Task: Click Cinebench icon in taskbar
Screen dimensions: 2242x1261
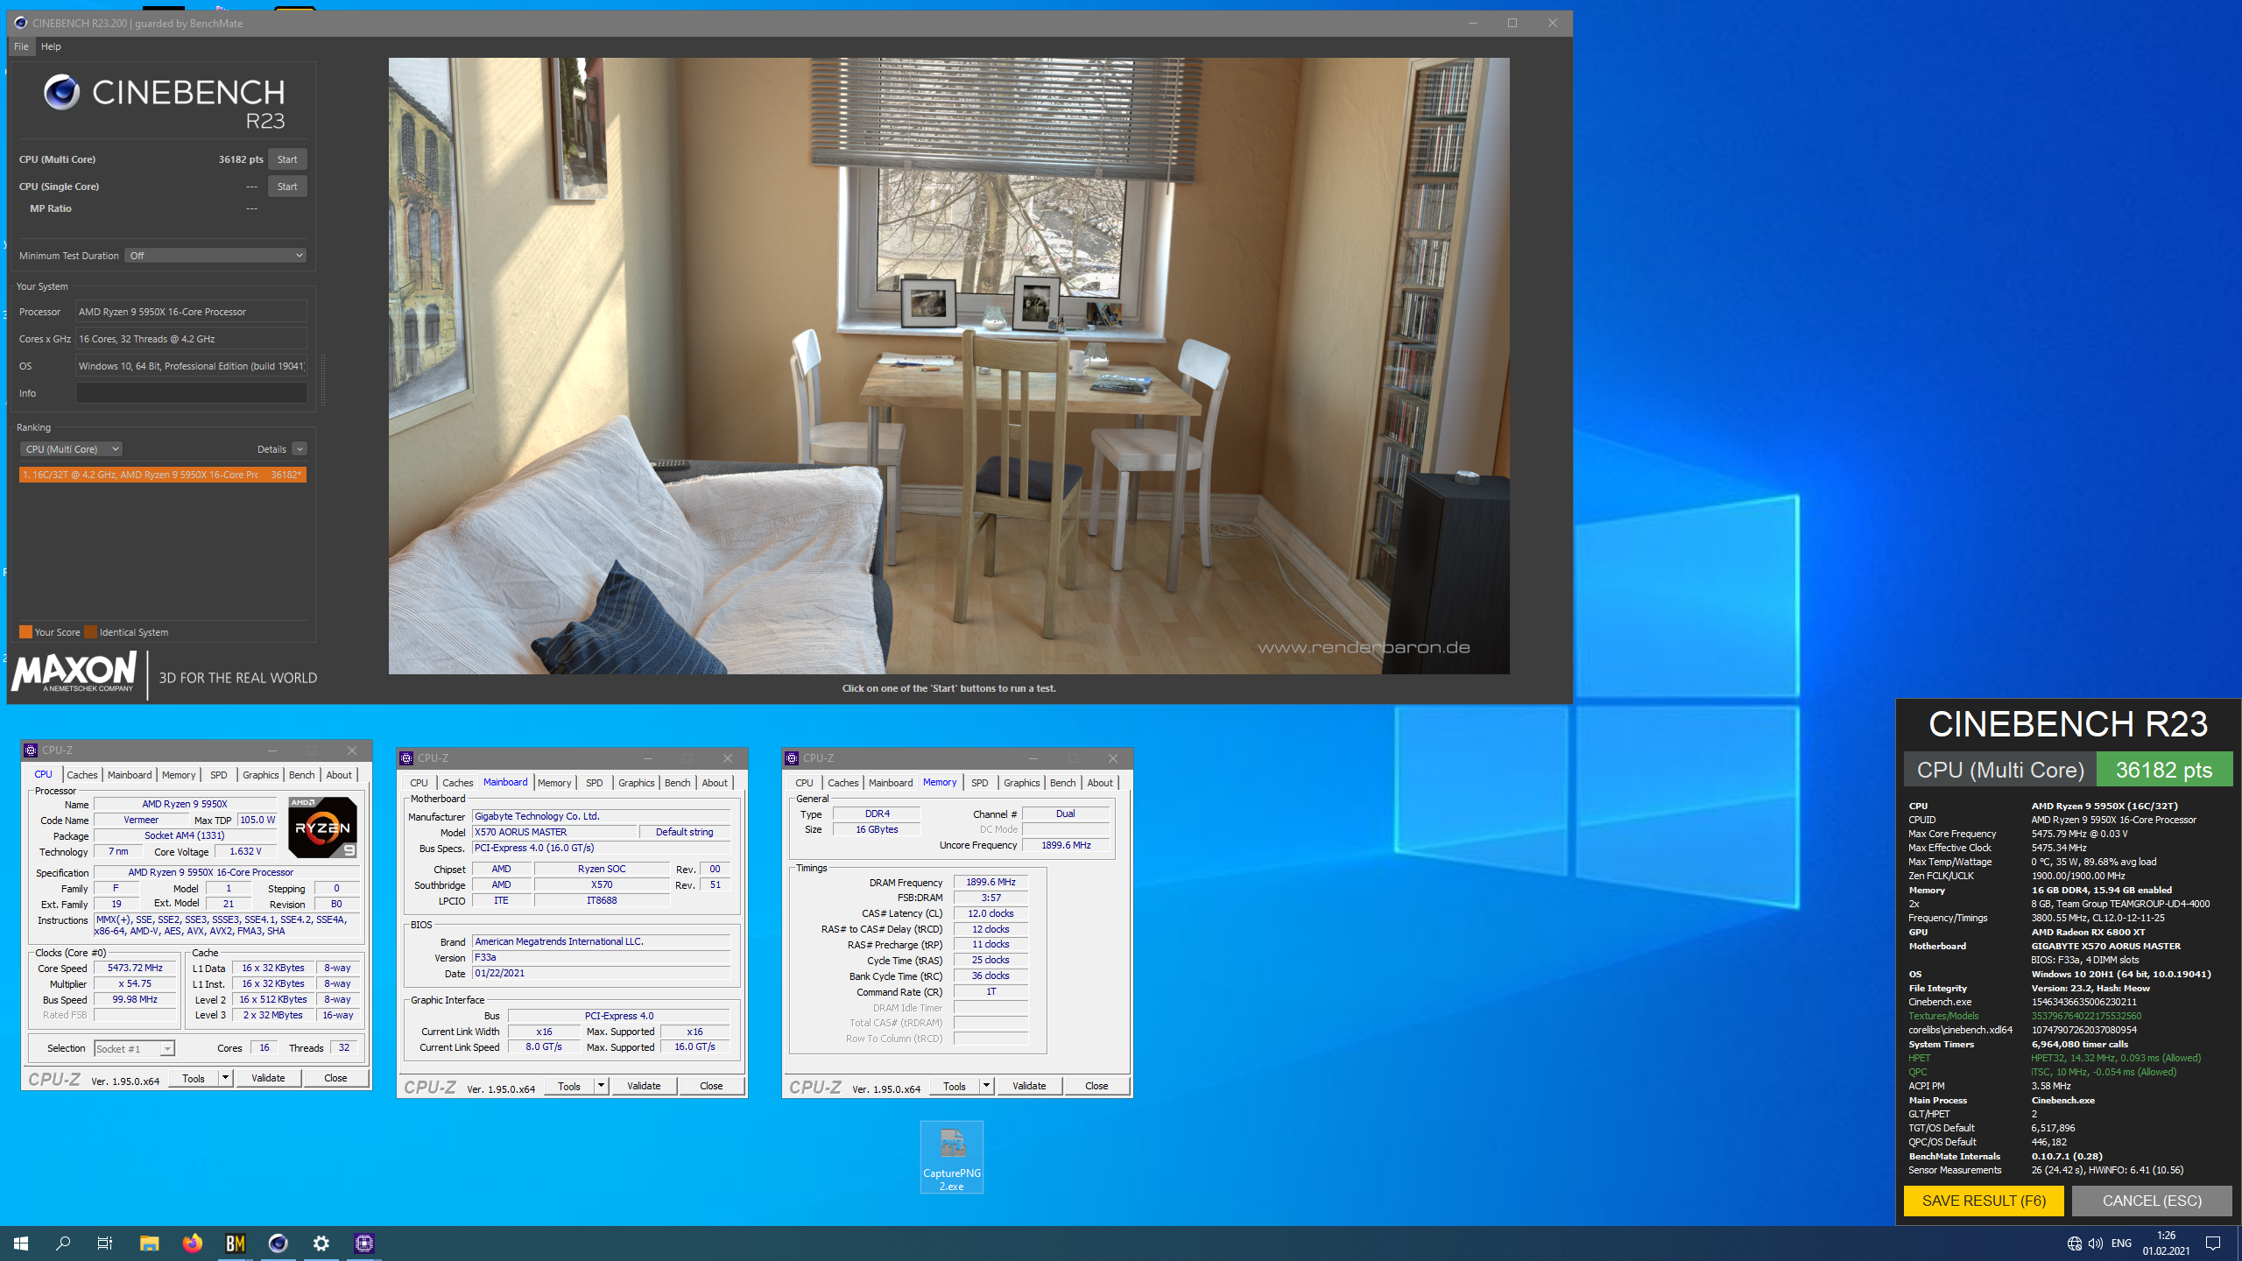Action: 278,1243
